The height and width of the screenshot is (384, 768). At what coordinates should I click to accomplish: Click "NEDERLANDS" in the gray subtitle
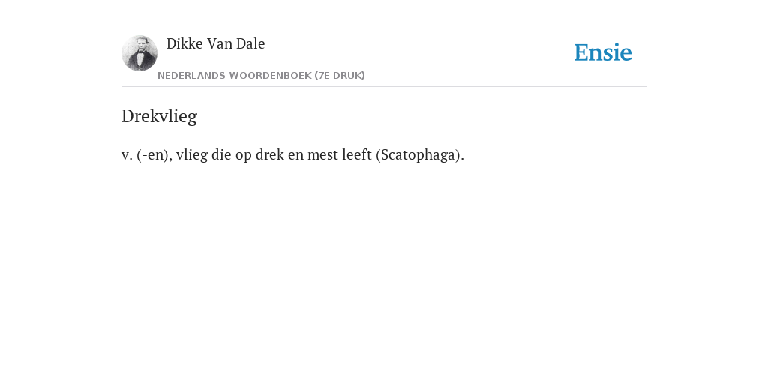[x=191, y=76]
